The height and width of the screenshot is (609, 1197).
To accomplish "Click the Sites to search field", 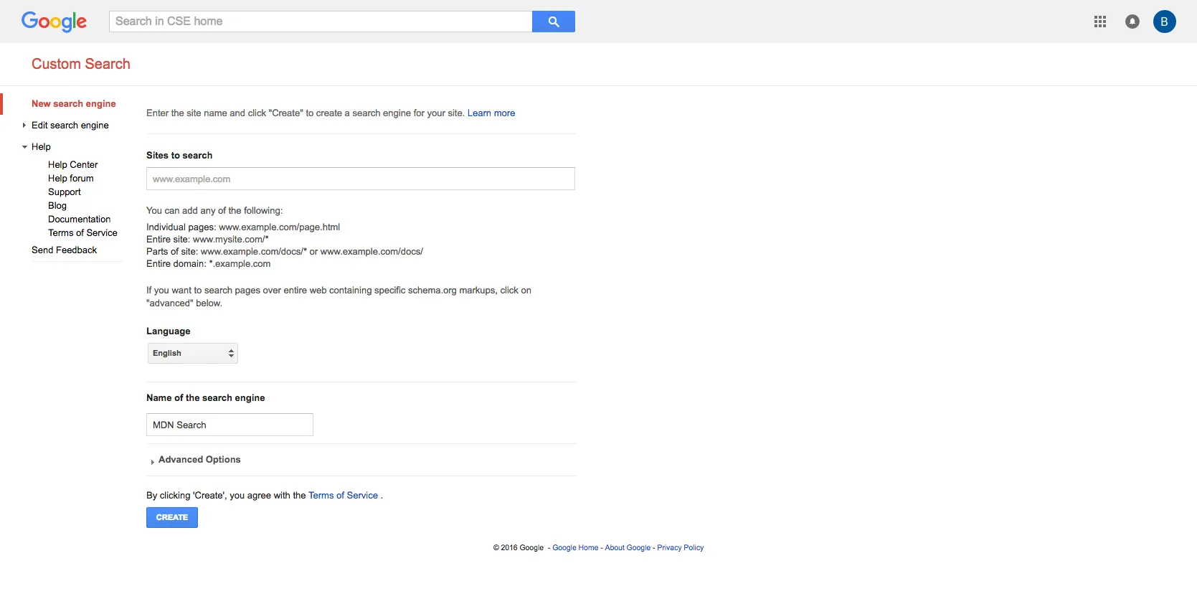I will tap(360, 179).
